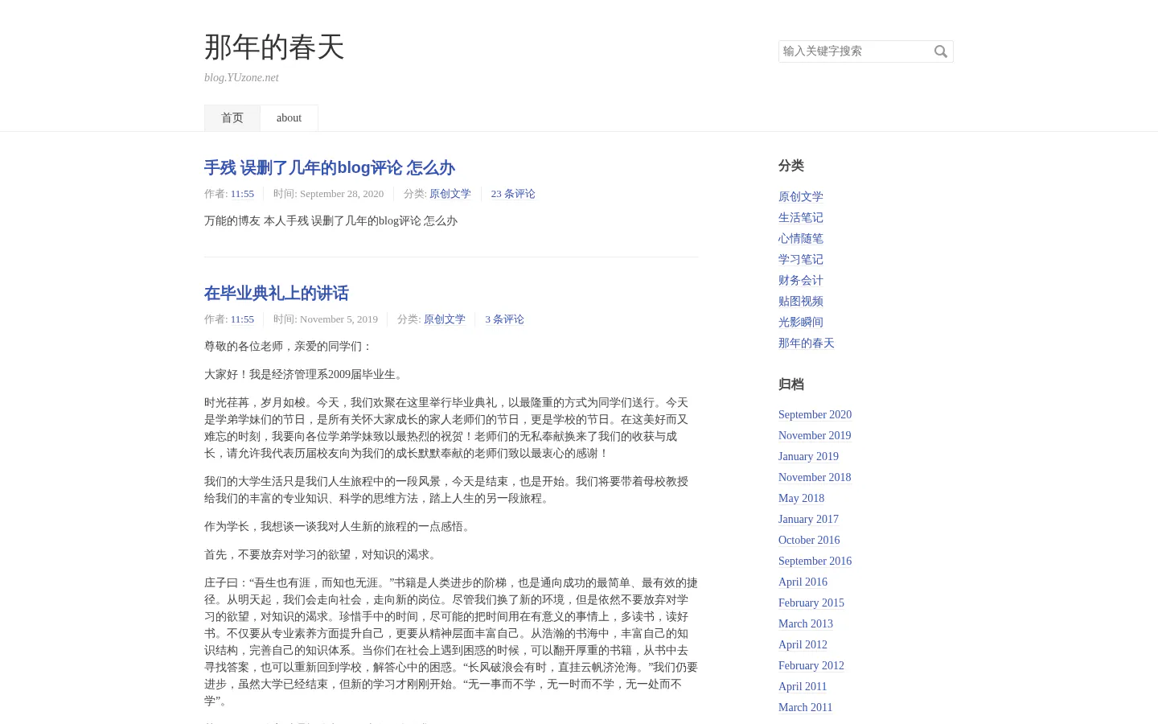The image size is (1158, 724).
Task: Open 原创文学 category link on first post
Action: [x=450, y=194]
